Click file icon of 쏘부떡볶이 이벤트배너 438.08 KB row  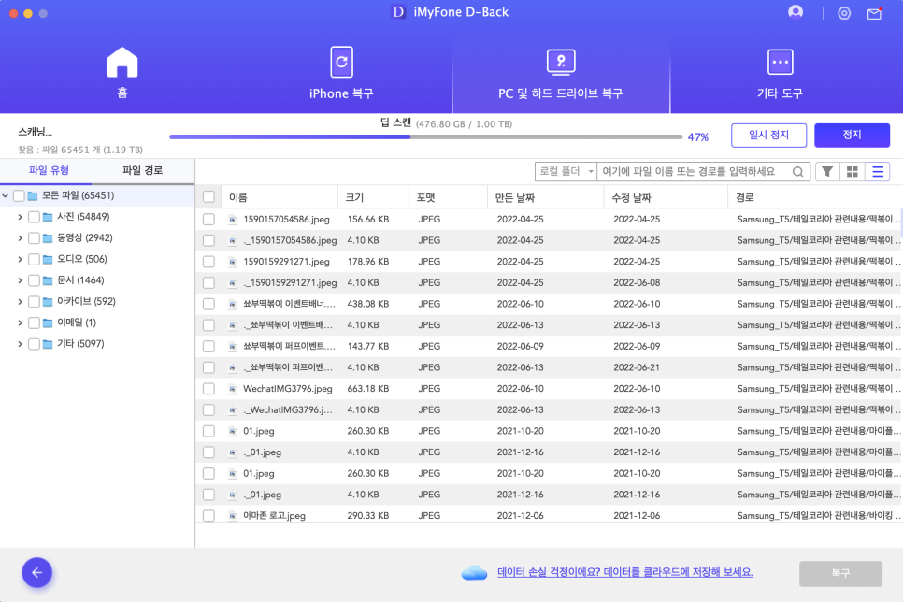coord(233,304)
